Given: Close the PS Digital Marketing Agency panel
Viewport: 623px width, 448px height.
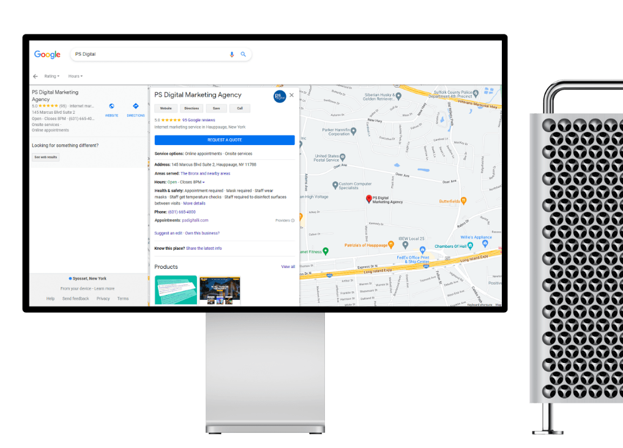Looking at the screenshot, I should pyautogui.click(x=292, y=95).
